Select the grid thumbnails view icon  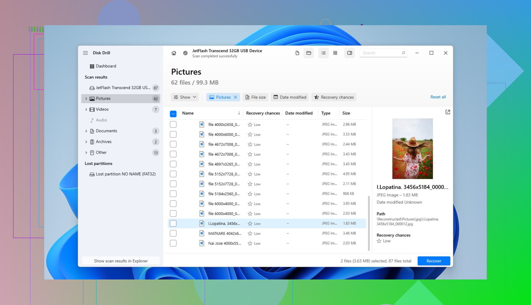coord(335,53)
